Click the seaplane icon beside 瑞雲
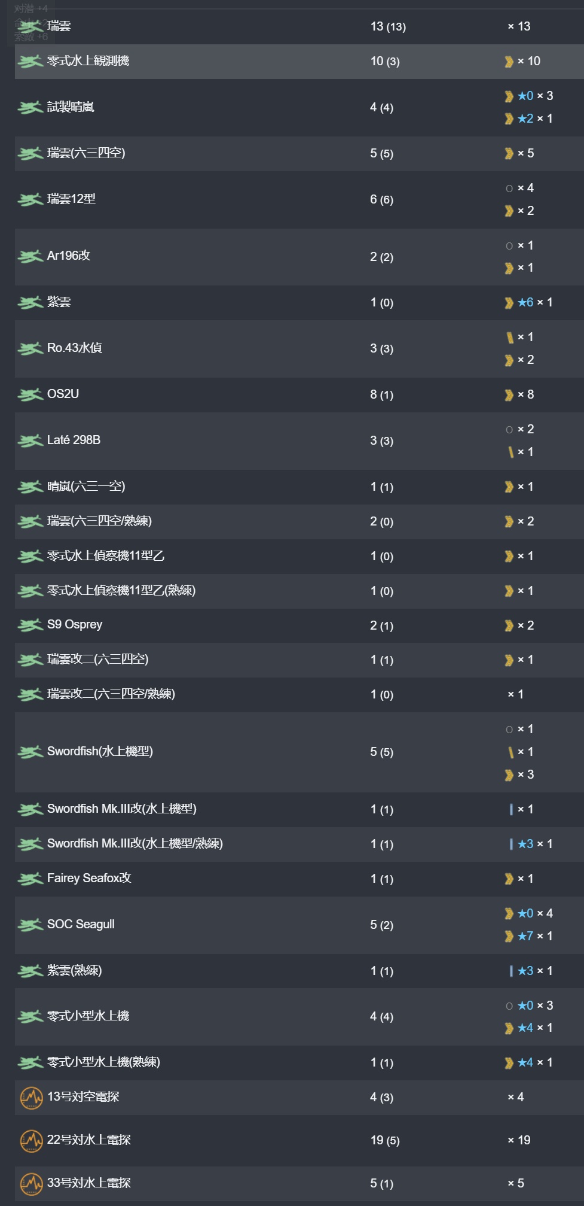Viewport: 584px width, 1206px height. tap(30, 26)
